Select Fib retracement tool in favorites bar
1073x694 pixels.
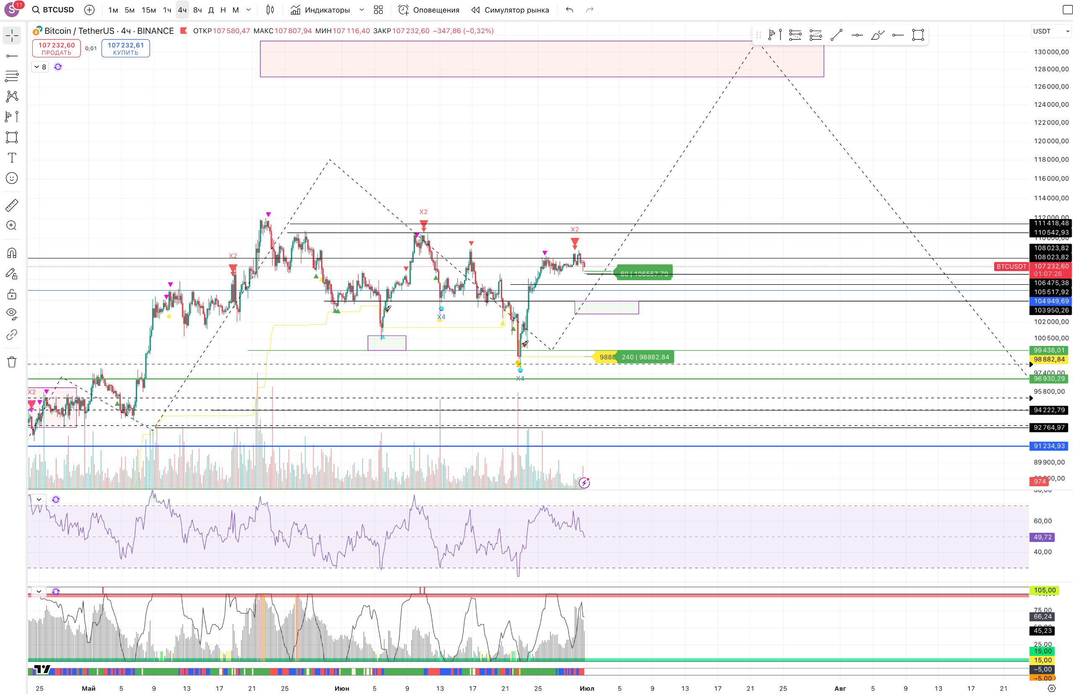[x=795, y=35]
